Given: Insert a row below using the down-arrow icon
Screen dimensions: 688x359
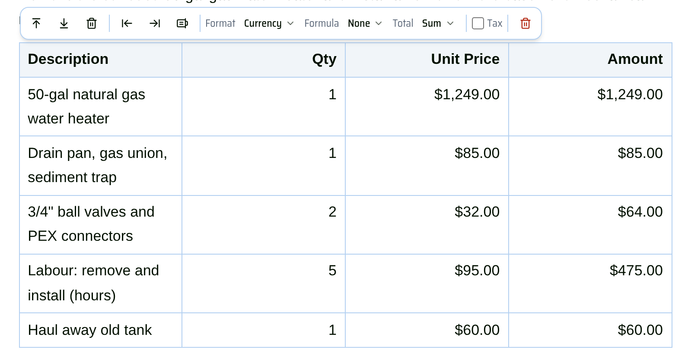Looking at the screenshot, I should [64, 23].
